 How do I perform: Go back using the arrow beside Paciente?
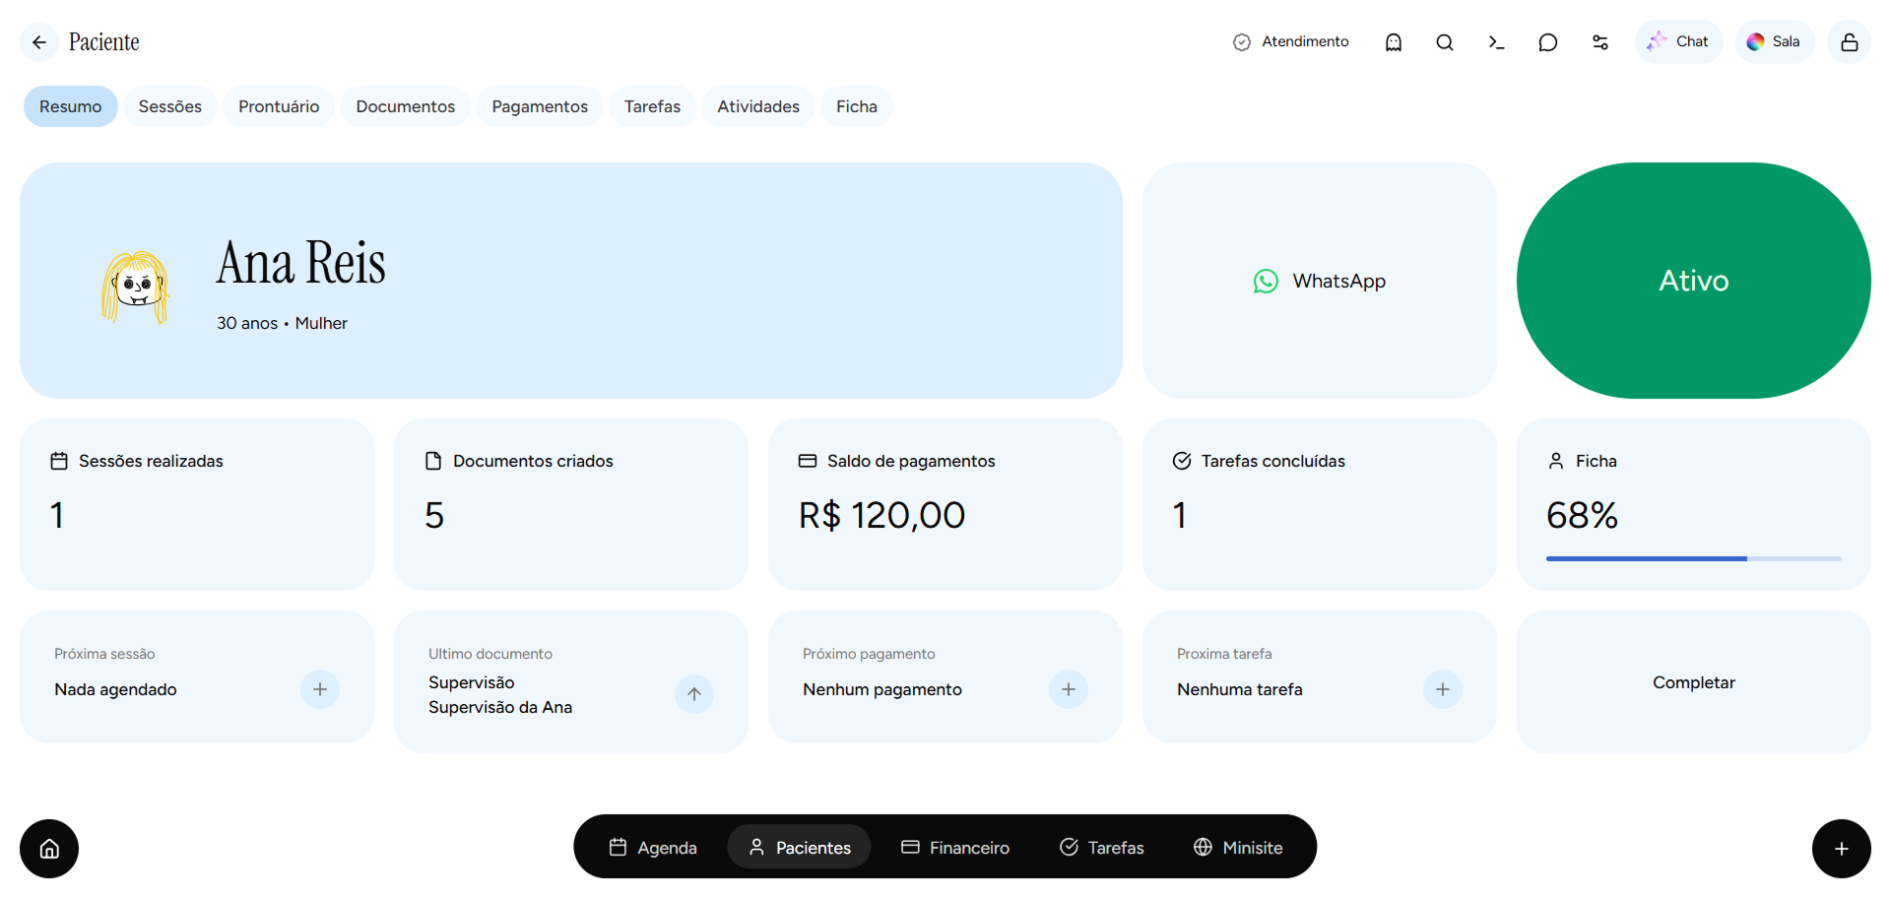(x=39, y=42)
